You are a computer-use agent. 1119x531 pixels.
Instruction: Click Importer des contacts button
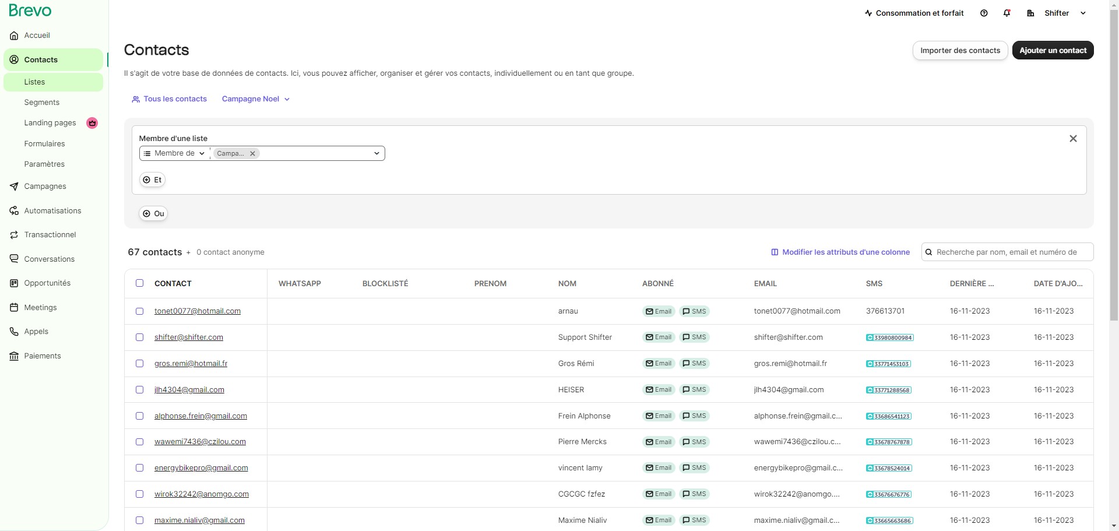point(960,51)
